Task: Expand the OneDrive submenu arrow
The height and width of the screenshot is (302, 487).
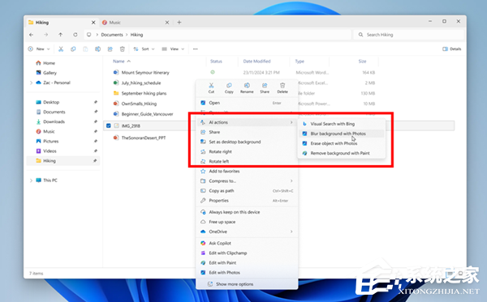Action: [x=291, y=232]
